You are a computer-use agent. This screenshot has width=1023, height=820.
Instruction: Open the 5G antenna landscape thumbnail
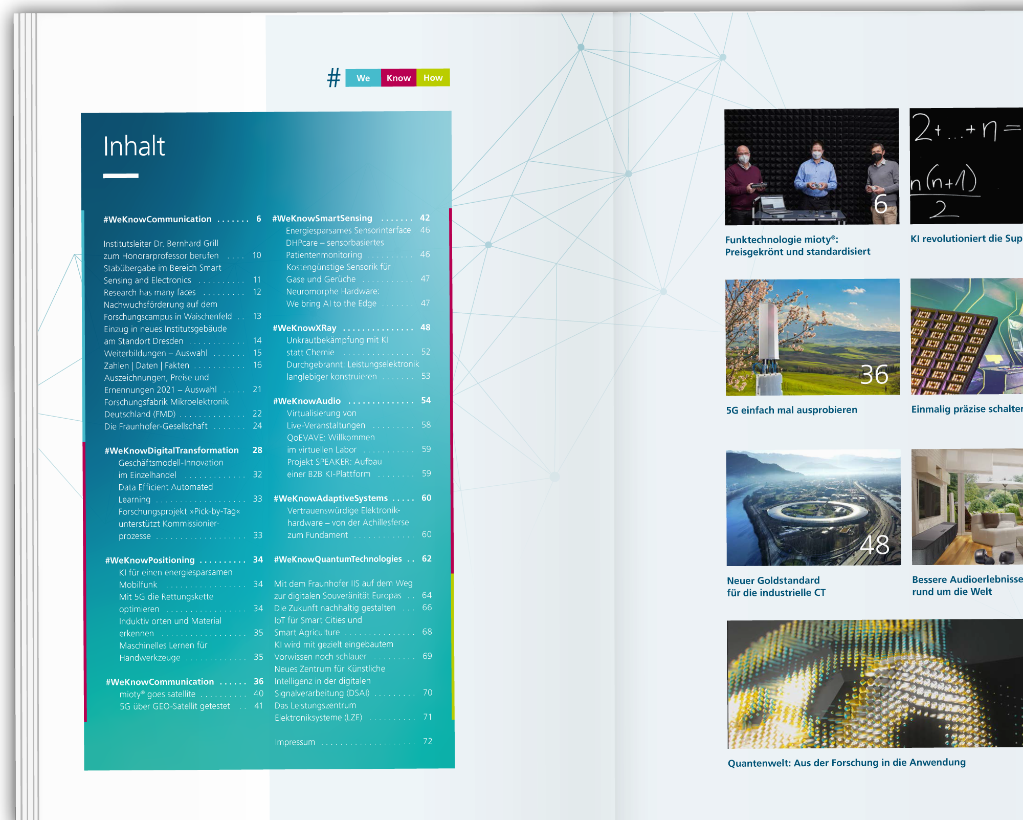coord(812,337)
